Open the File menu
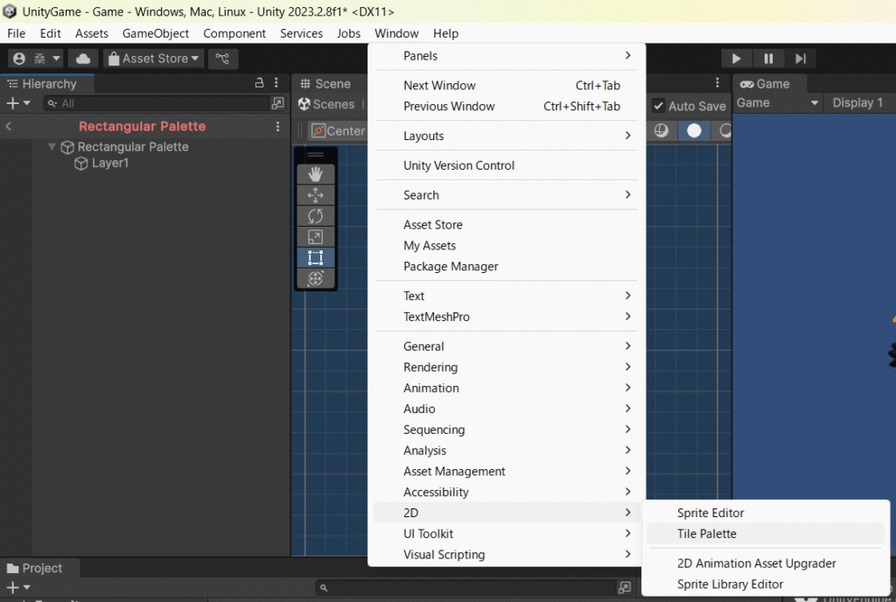Screen dimensions: 896x602 click(16, 33)
